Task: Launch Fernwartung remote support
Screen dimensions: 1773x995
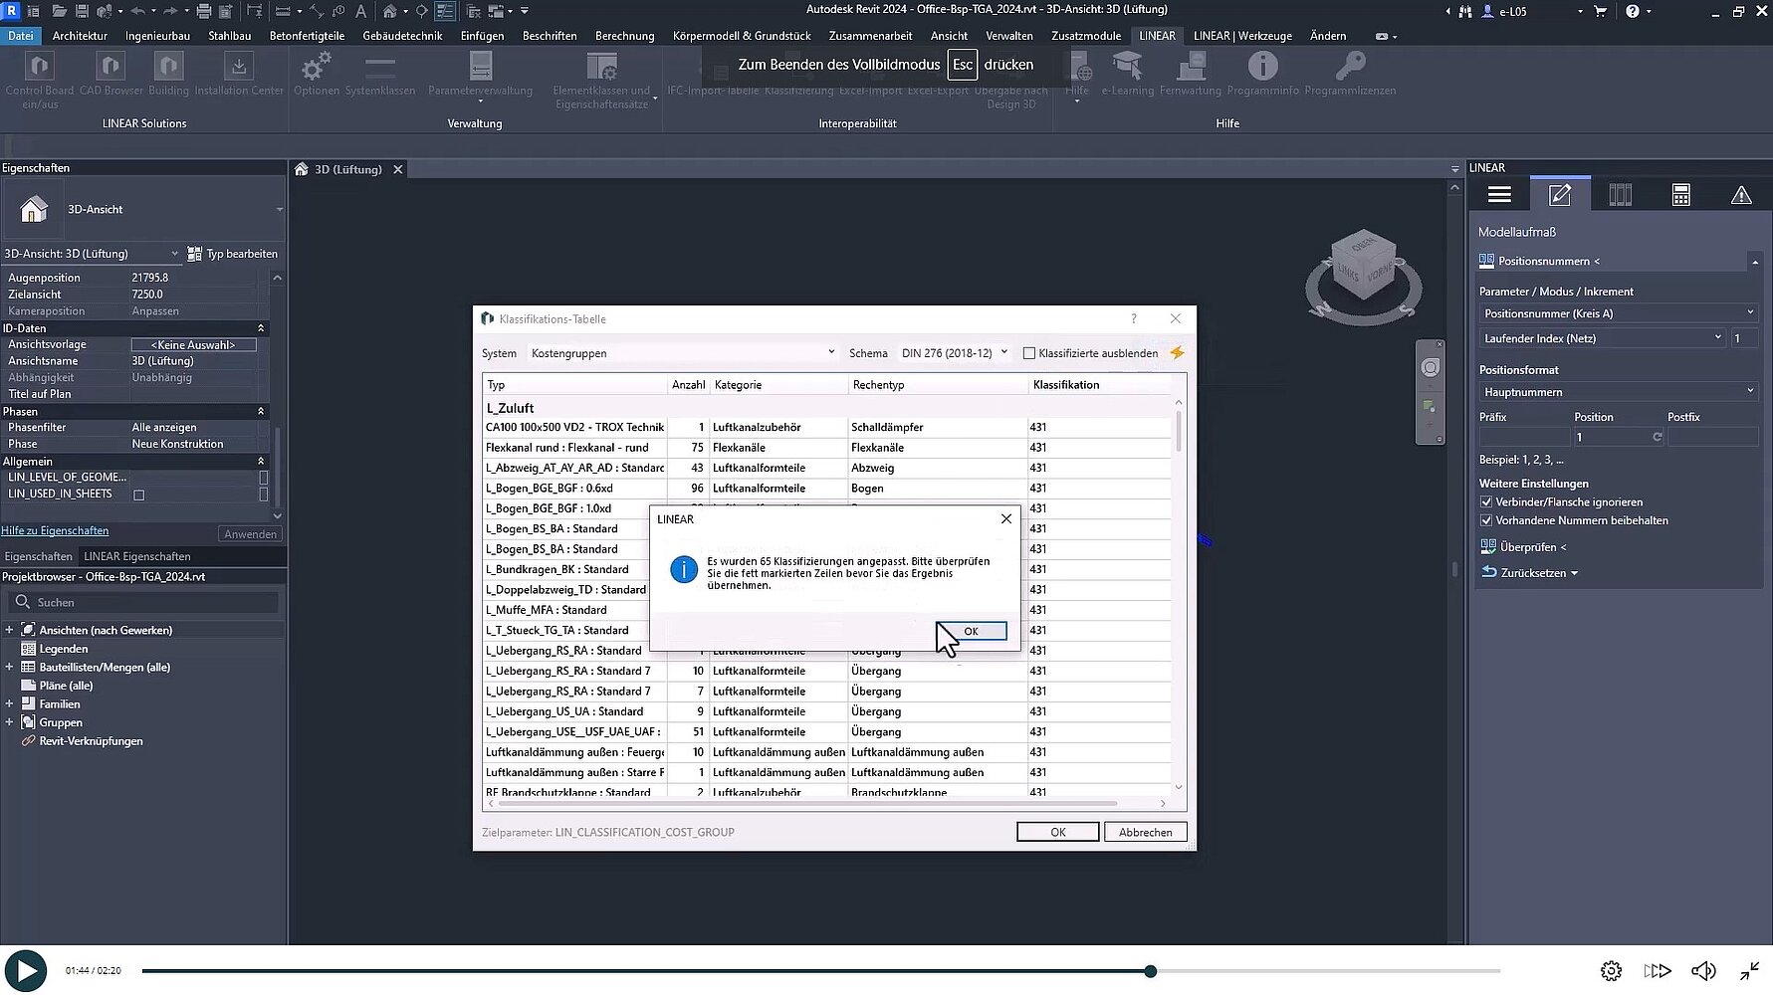Action: click(1191, 68)
